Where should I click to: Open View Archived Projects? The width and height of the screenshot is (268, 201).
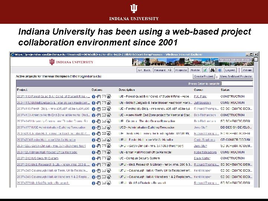click(x=236, y=76)
